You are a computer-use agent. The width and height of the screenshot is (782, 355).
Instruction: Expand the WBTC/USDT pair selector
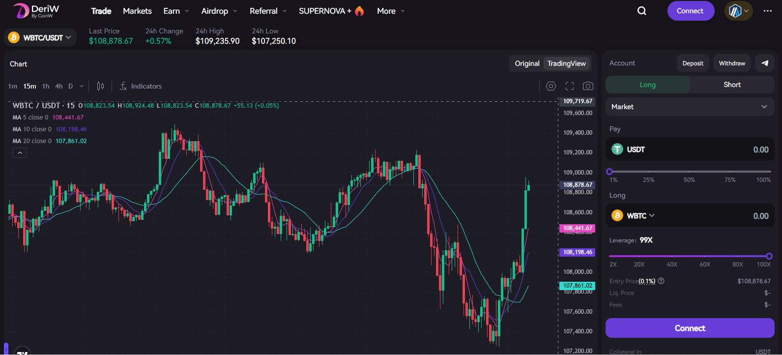click(40, 37)
